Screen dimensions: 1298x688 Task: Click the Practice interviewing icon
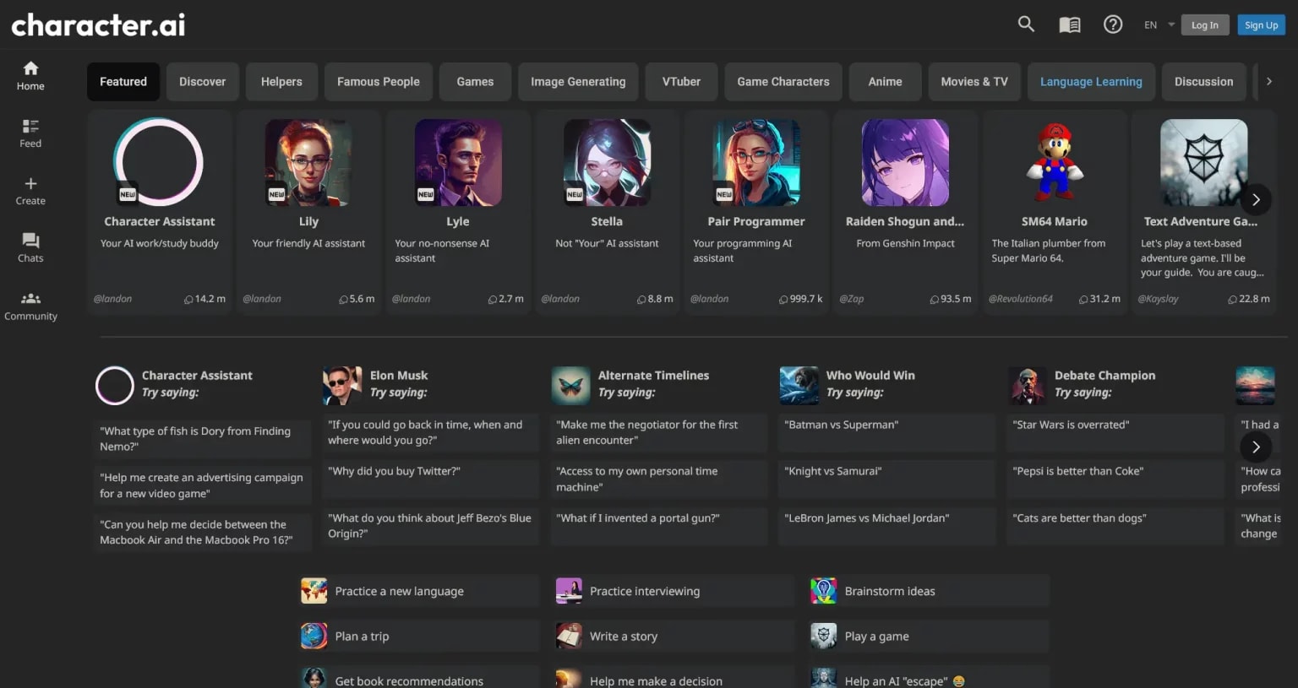click(x=569, y=591)
